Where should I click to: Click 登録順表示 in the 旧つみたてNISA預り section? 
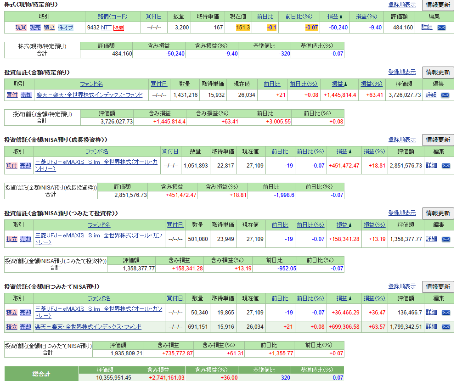tap(402, 286)
